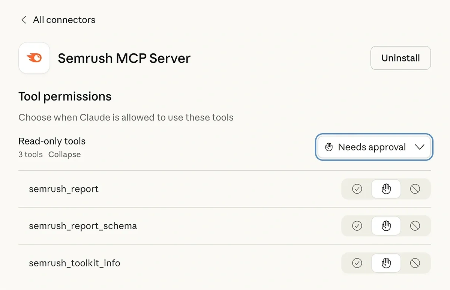
Task: Select the checkmark icon for semrush_report_schema
Action: click(356, 226)
